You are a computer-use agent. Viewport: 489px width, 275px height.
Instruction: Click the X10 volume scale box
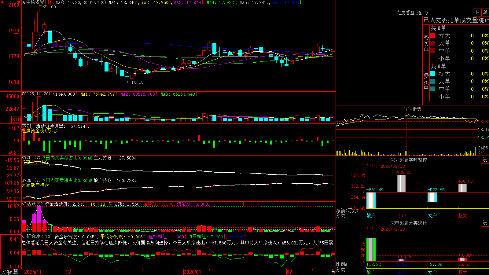point(16,119)
